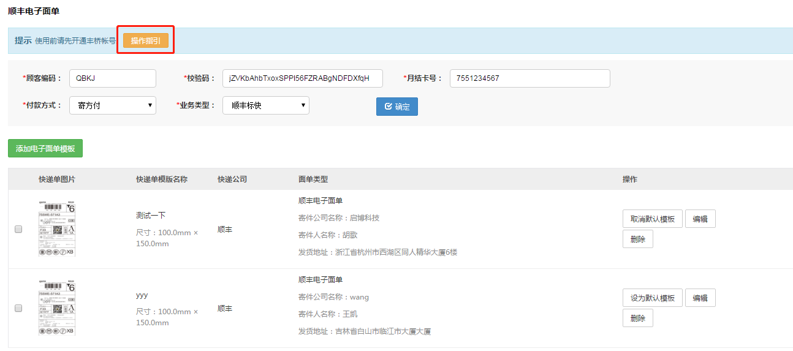Open the 业务类型 dropdown showing 顺丰标快
The height and width of the screenshot is (351, 793).
pos(266,105)
